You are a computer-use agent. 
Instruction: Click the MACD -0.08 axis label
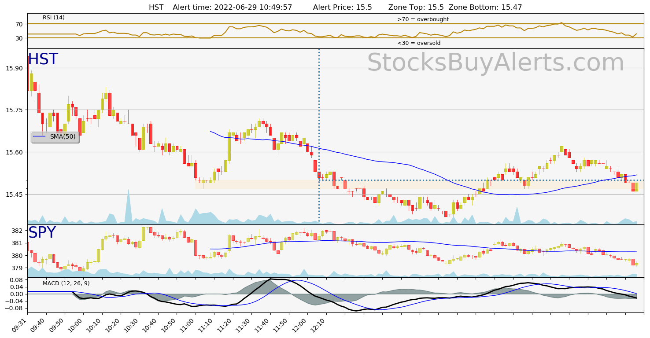pyautogui.click(x=15, y=308)
